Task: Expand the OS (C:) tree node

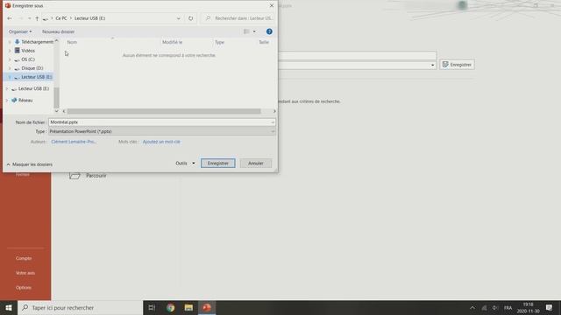Action: point(10,59)
